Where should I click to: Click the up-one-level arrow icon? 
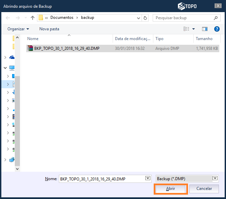(x=33, y=18)
